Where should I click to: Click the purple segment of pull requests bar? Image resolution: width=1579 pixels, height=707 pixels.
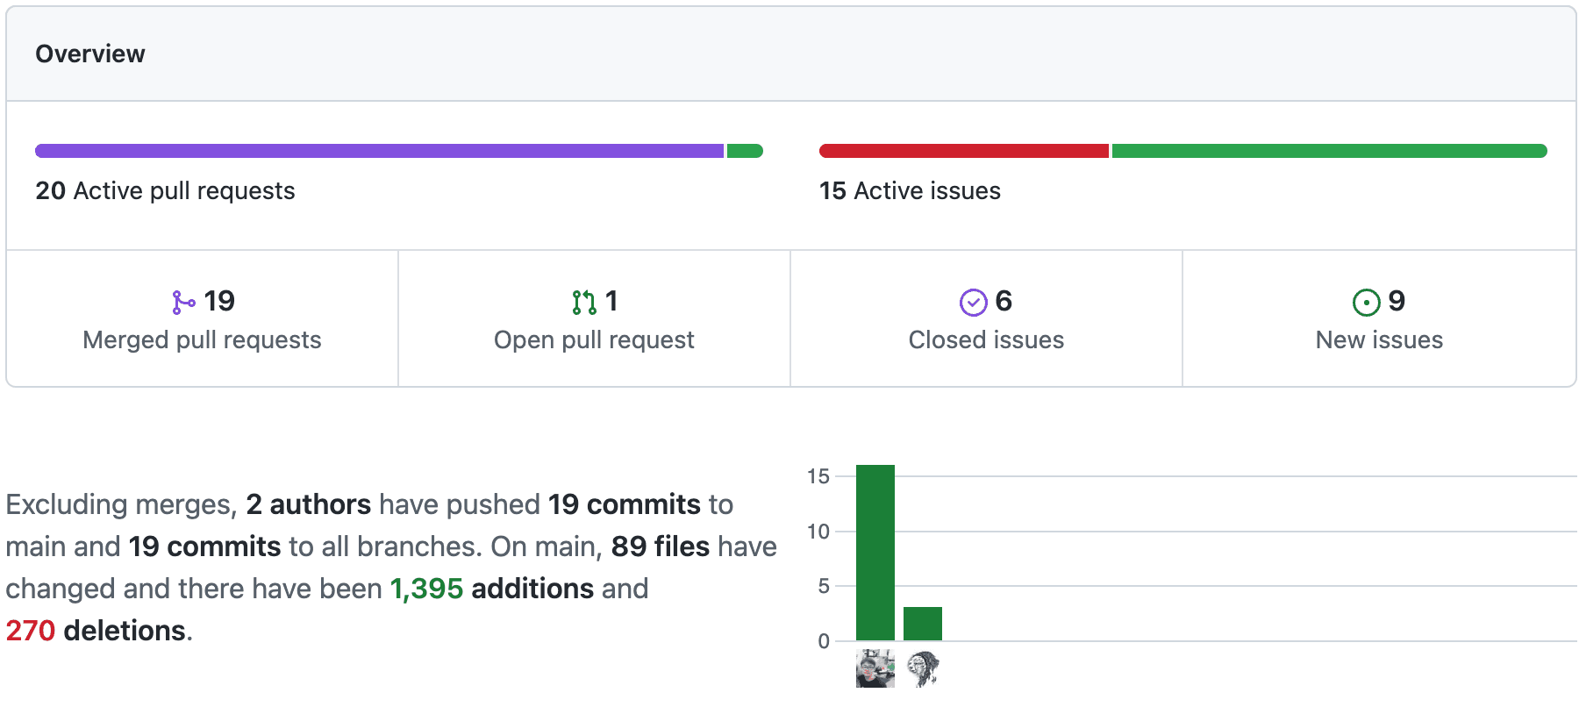[x=379, y=151]
